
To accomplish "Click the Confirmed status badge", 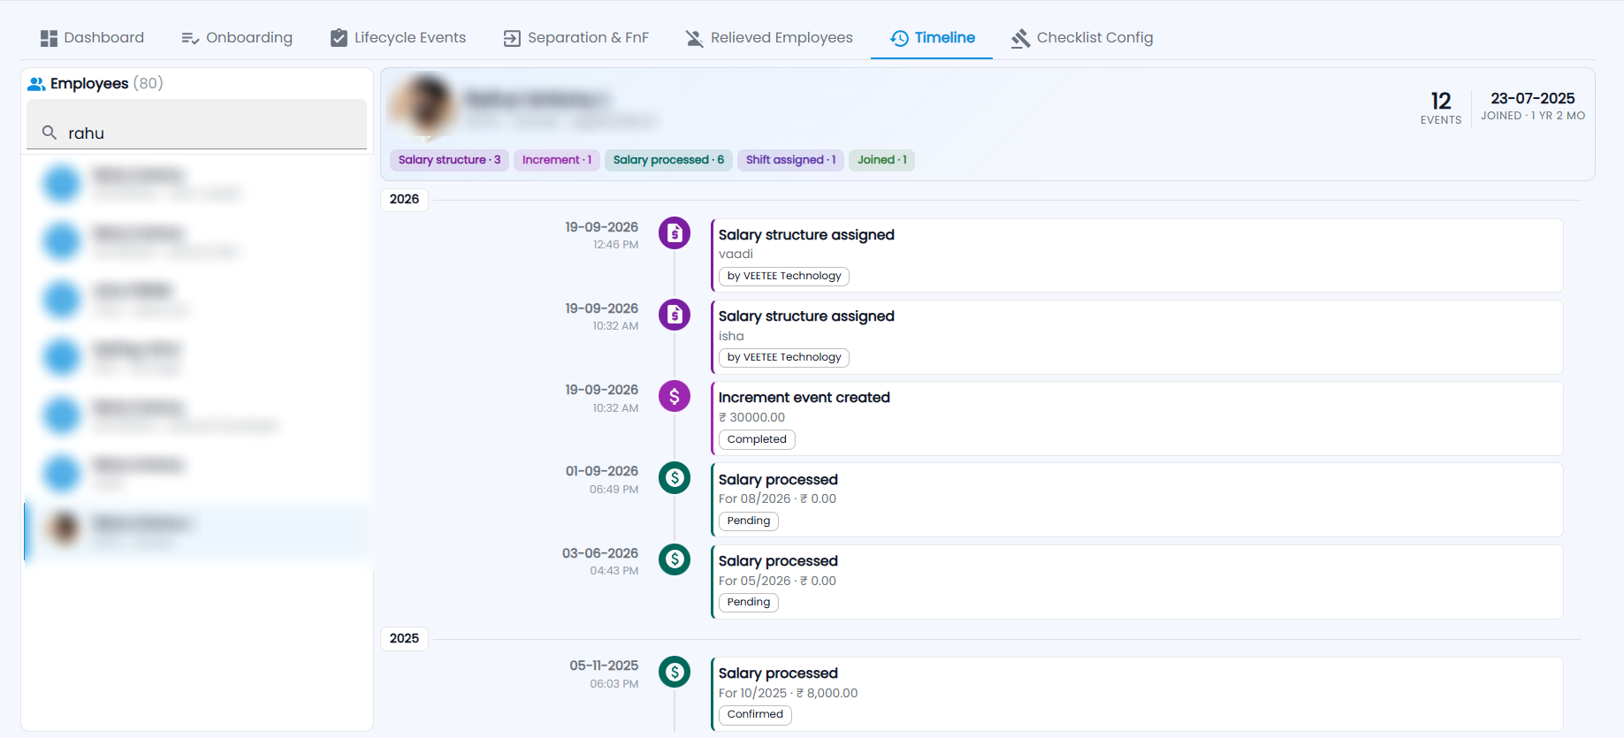I will click(x=755, y=714).
